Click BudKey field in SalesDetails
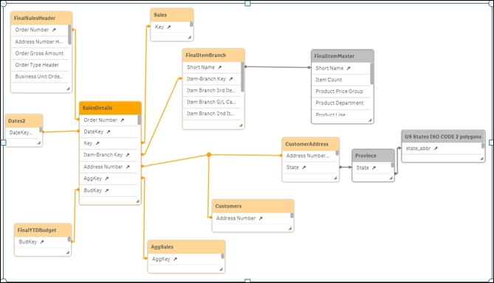494x283 pixels. (109, 191)
